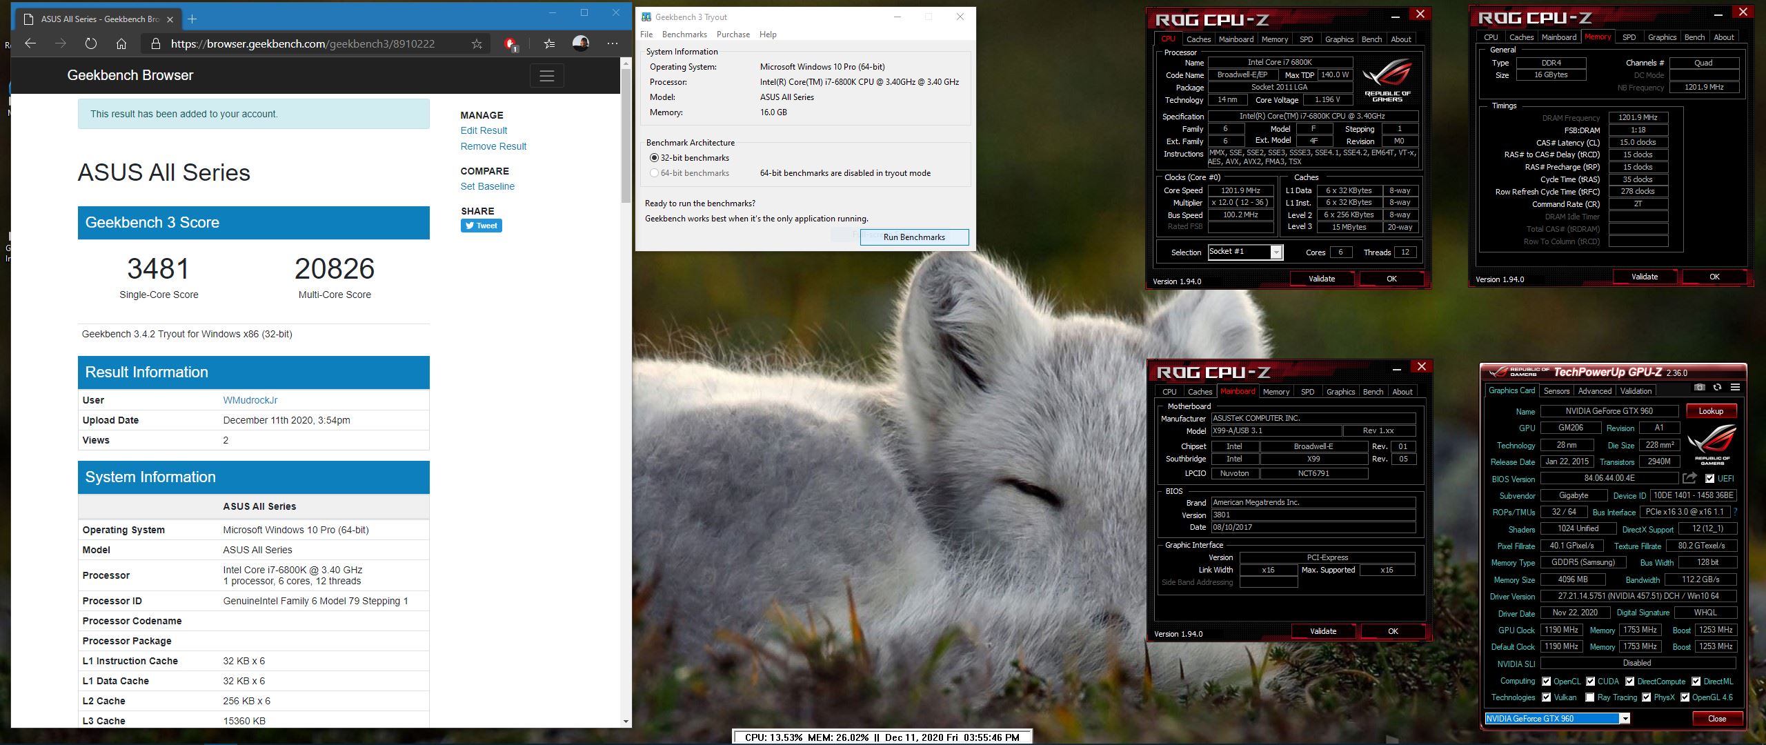Viewport: 1766px width, 745px height.
Task: Click the browser forward arrow
Action: coord(61,43)
